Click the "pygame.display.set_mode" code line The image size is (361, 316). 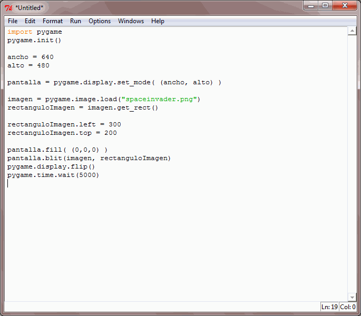(114, 82)
